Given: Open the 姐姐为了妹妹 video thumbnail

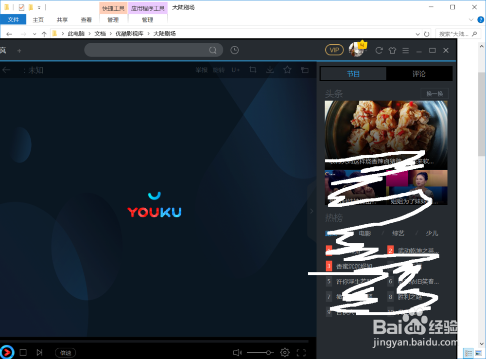Looking at the screenshot, I should click(417, 187).
